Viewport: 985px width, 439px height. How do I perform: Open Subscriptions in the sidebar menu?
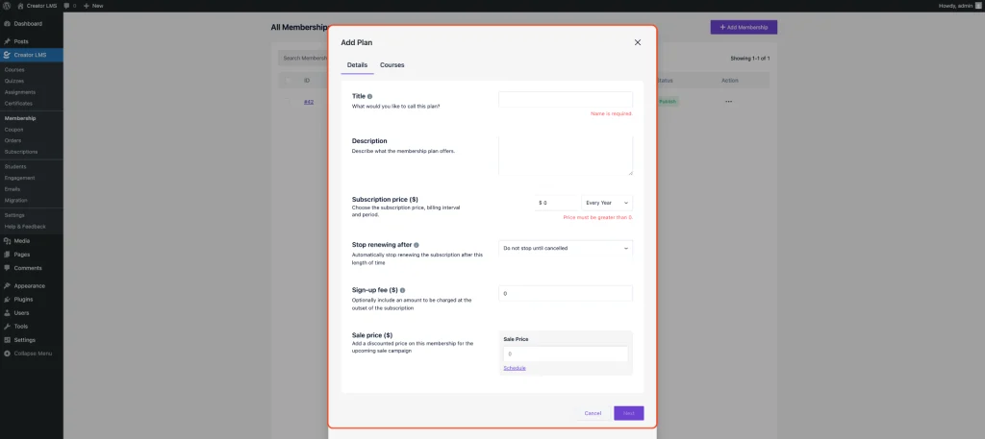click(x=21, y=152)
